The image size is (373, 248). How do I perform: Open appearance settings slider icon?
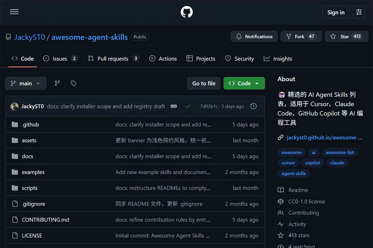tap(359, 12)
